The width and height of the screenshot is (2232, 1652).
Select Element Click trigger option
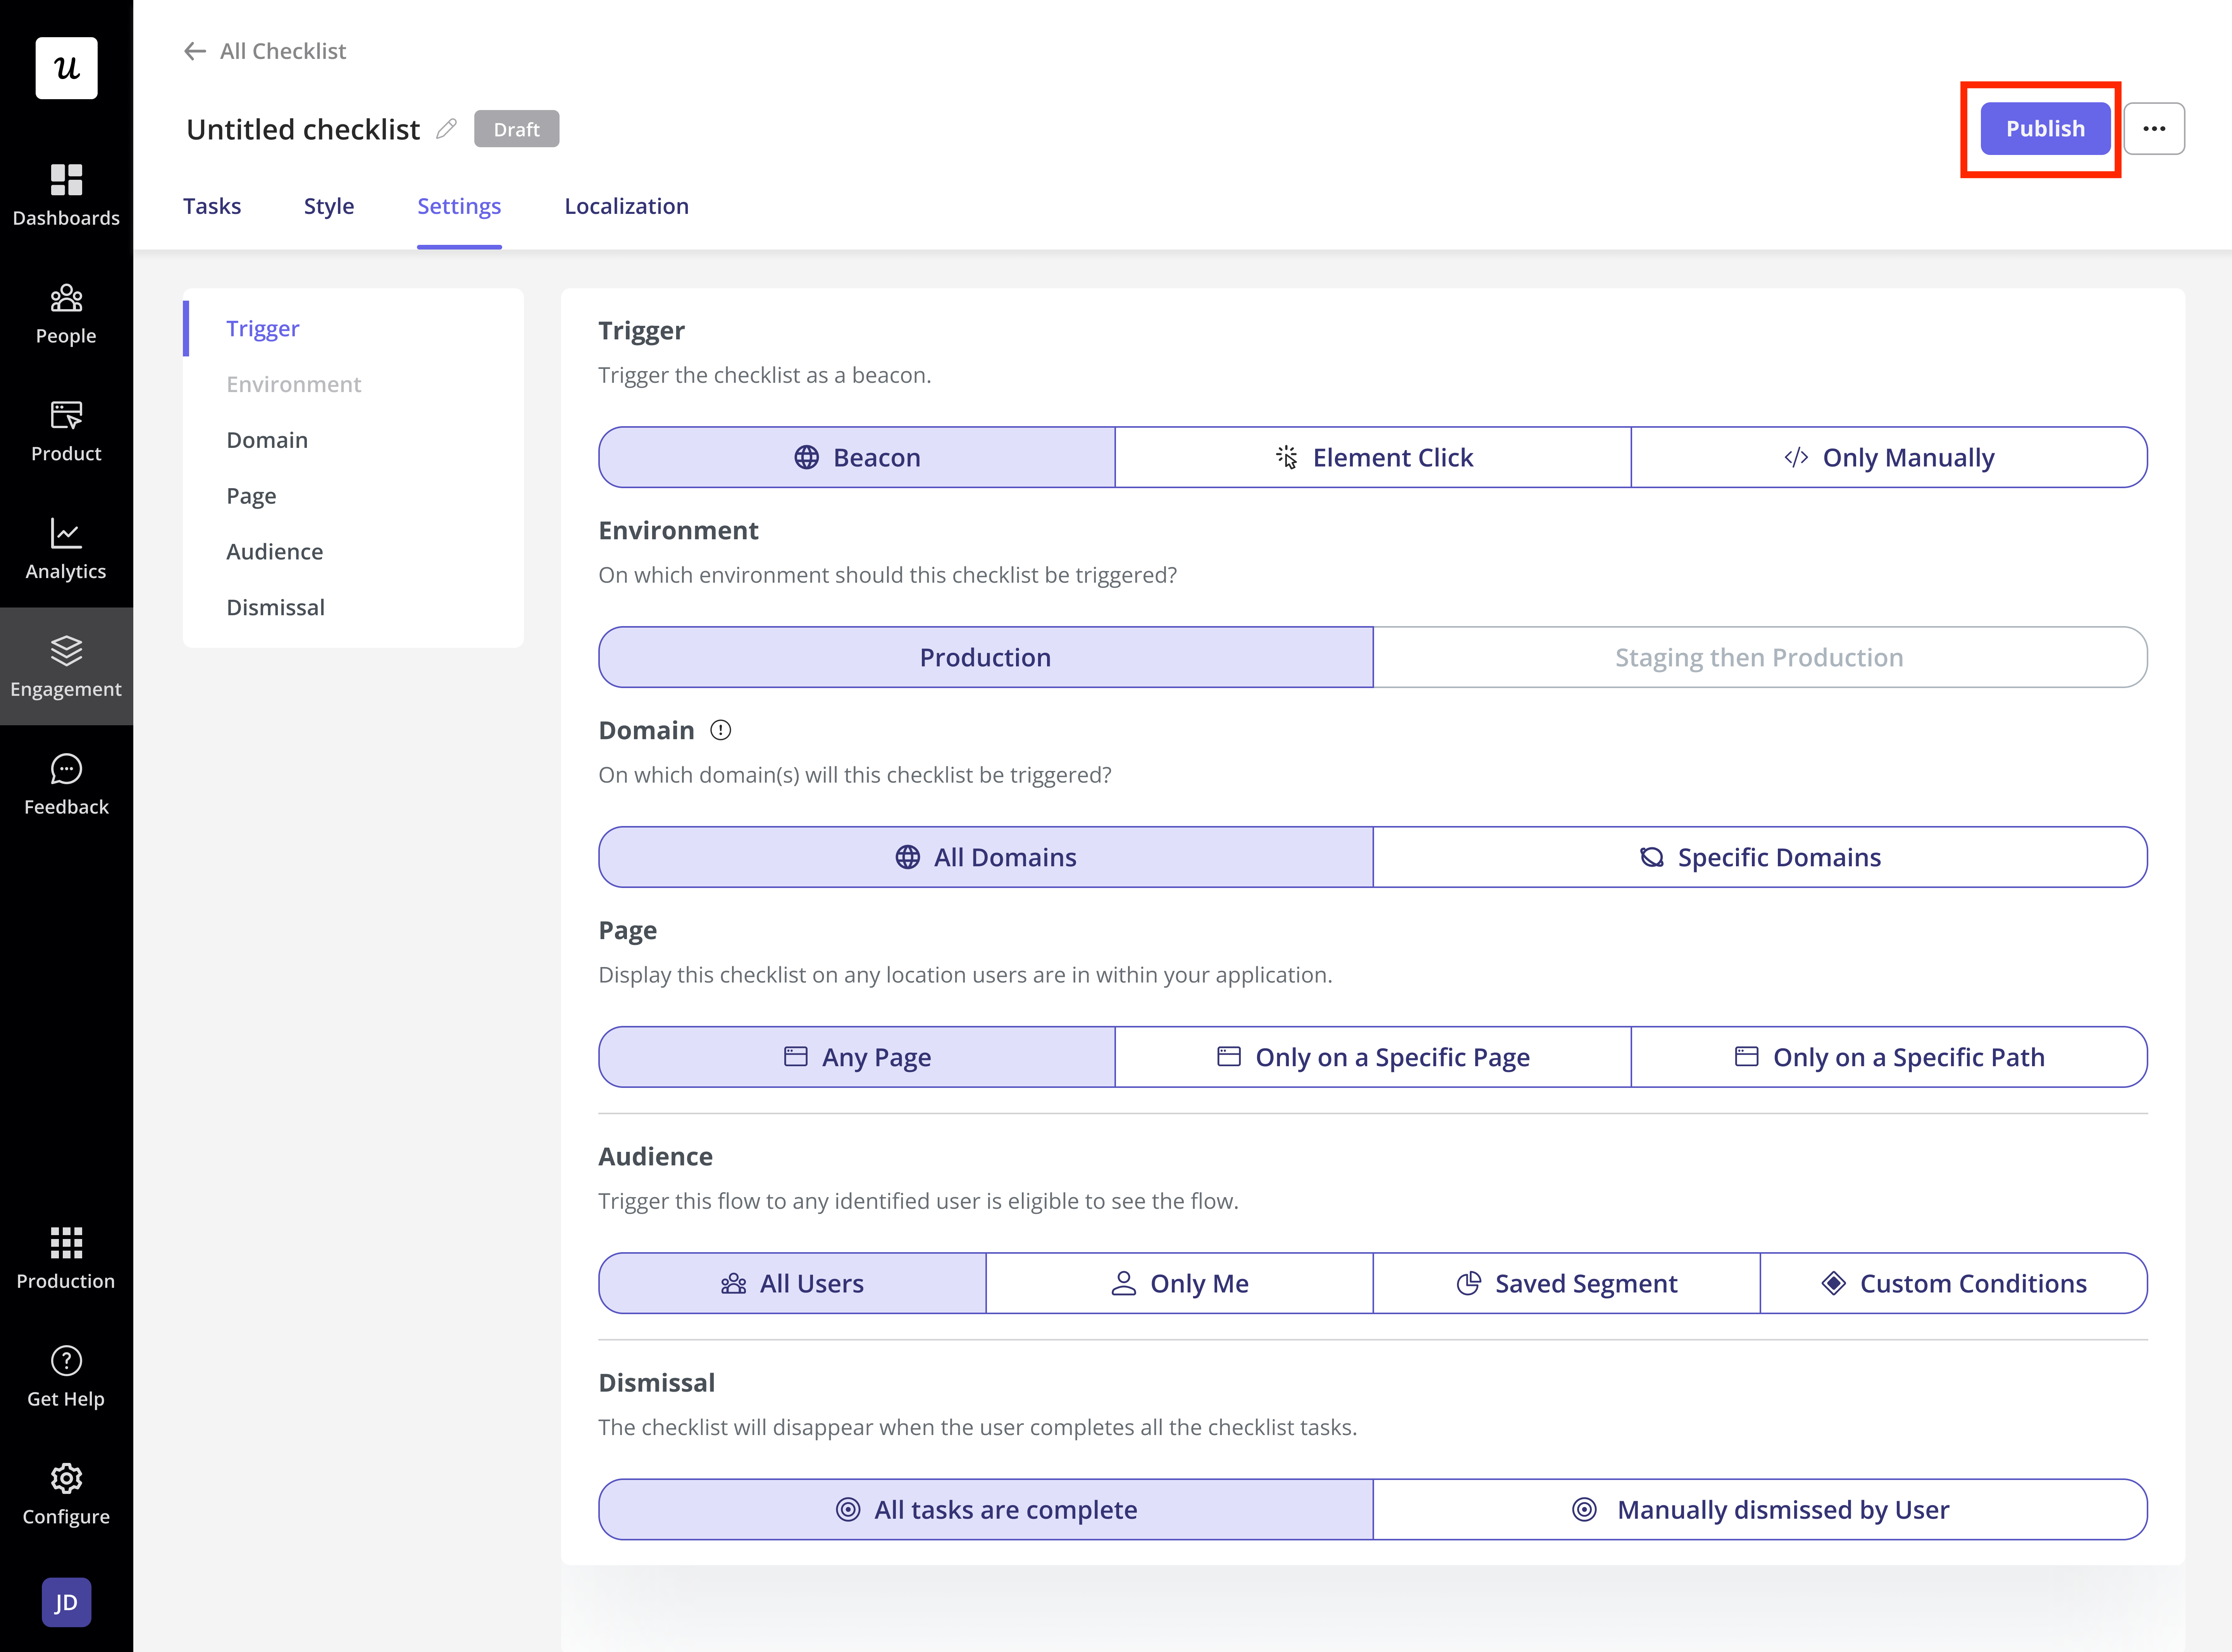pyautogui.click(x=1373, y=457)
